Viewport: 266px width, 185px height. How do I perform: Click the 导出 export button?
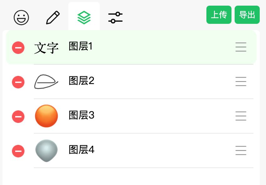click(x=247, y=15)
